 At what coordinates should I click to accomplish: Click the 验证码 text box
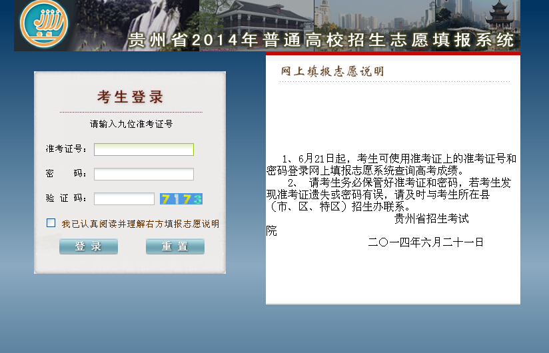[125, 198]
